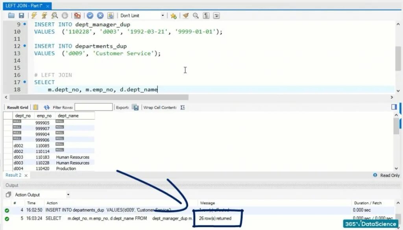Click the Result Grid button
This screenshot has width=403, height=230.
[17, 108]
